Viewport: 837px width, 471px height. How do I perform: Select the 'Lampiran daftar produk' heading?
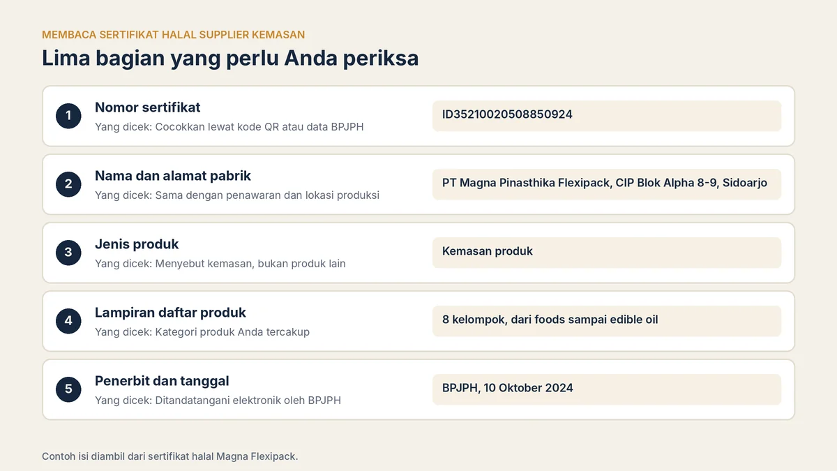pyautogui.click(x=170, y=313)
